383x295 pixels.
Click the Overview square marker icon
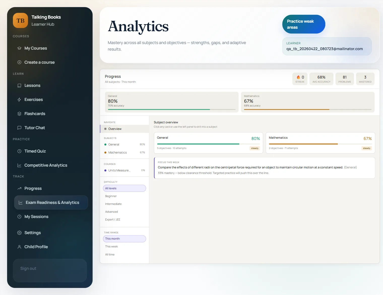[x=105, y=129]
